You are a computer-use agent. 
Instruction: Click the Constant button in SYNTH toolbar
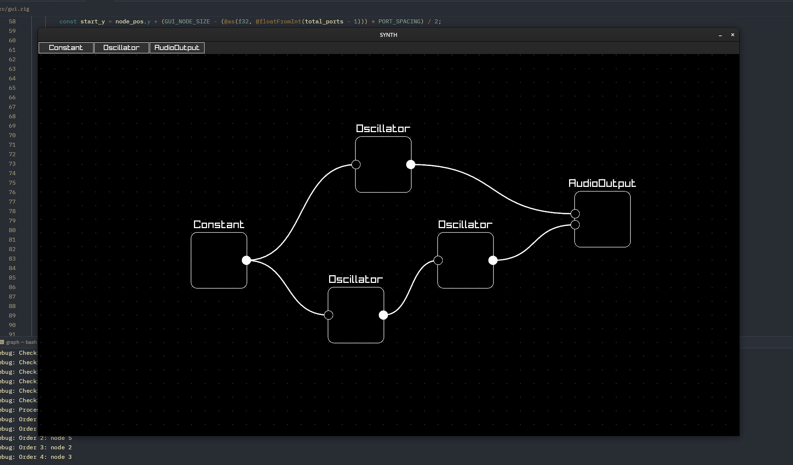click(66, 48)
